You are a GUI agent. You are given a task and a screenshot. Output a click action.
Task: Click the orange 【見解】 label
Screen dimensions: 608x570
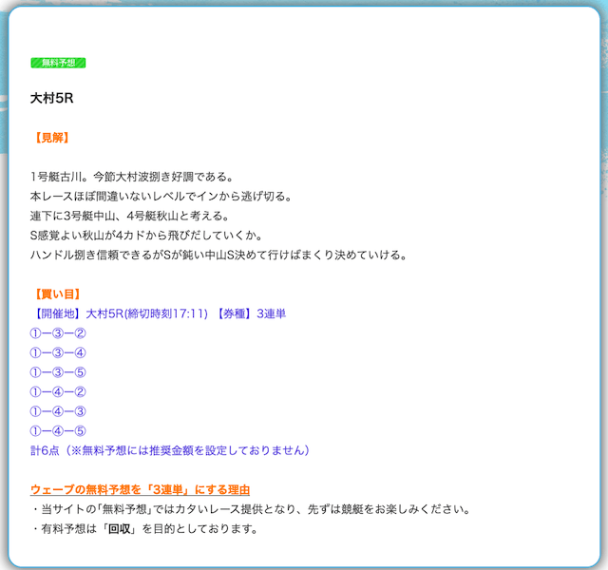pos(52,138)
